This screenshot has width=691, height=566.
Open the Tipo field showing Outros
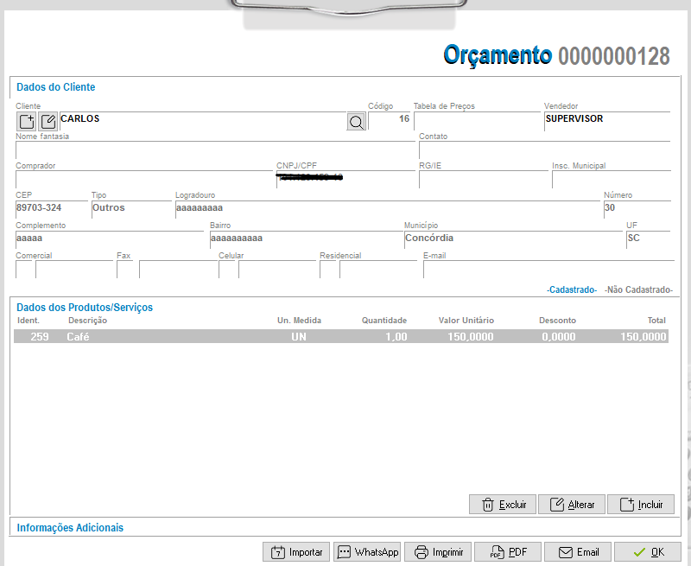pos(130,208)
